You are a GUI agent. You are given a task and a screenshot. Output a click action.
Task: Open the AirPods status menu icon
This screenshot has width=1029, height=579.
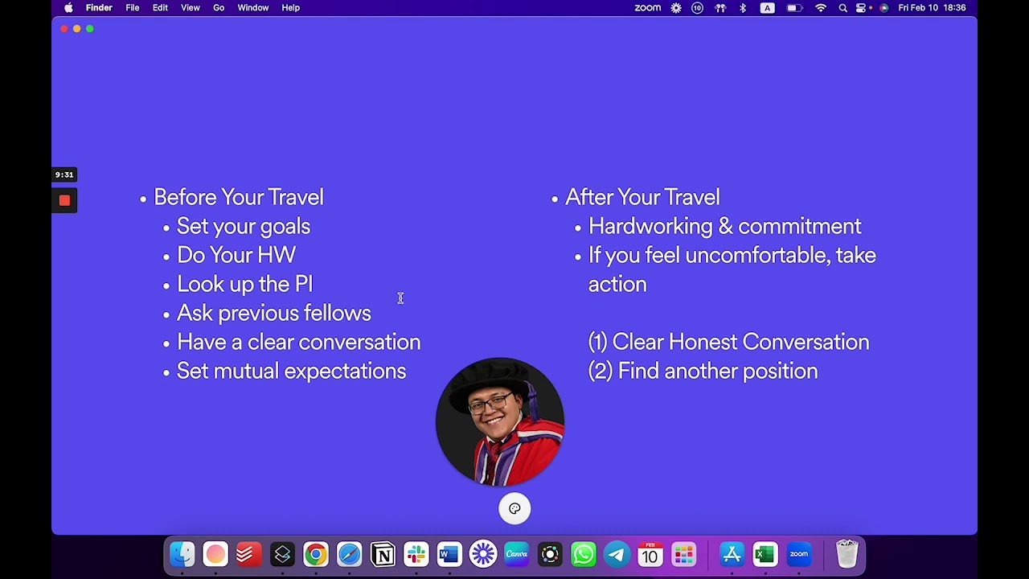coord(720,8)
